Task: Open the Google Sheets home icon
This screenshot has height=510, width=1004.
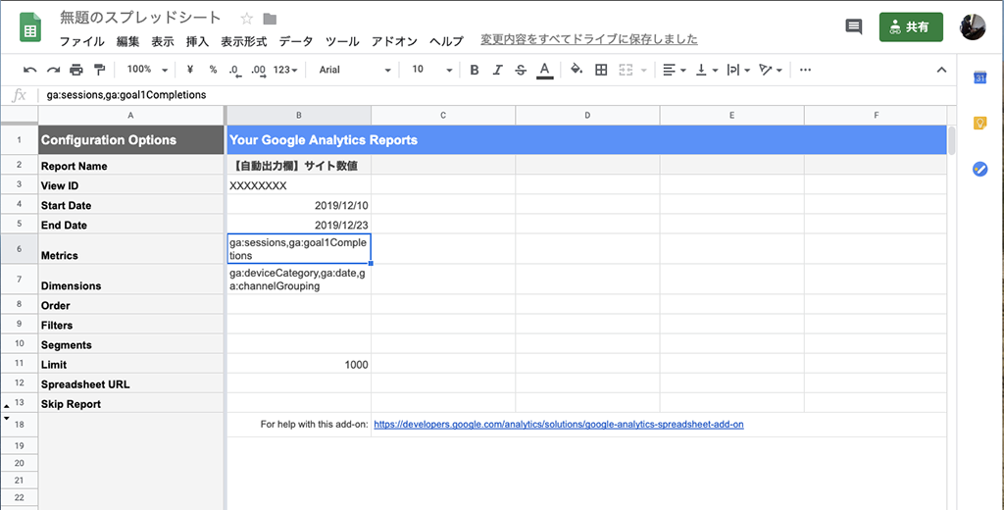Action: (x=30, y=28)
